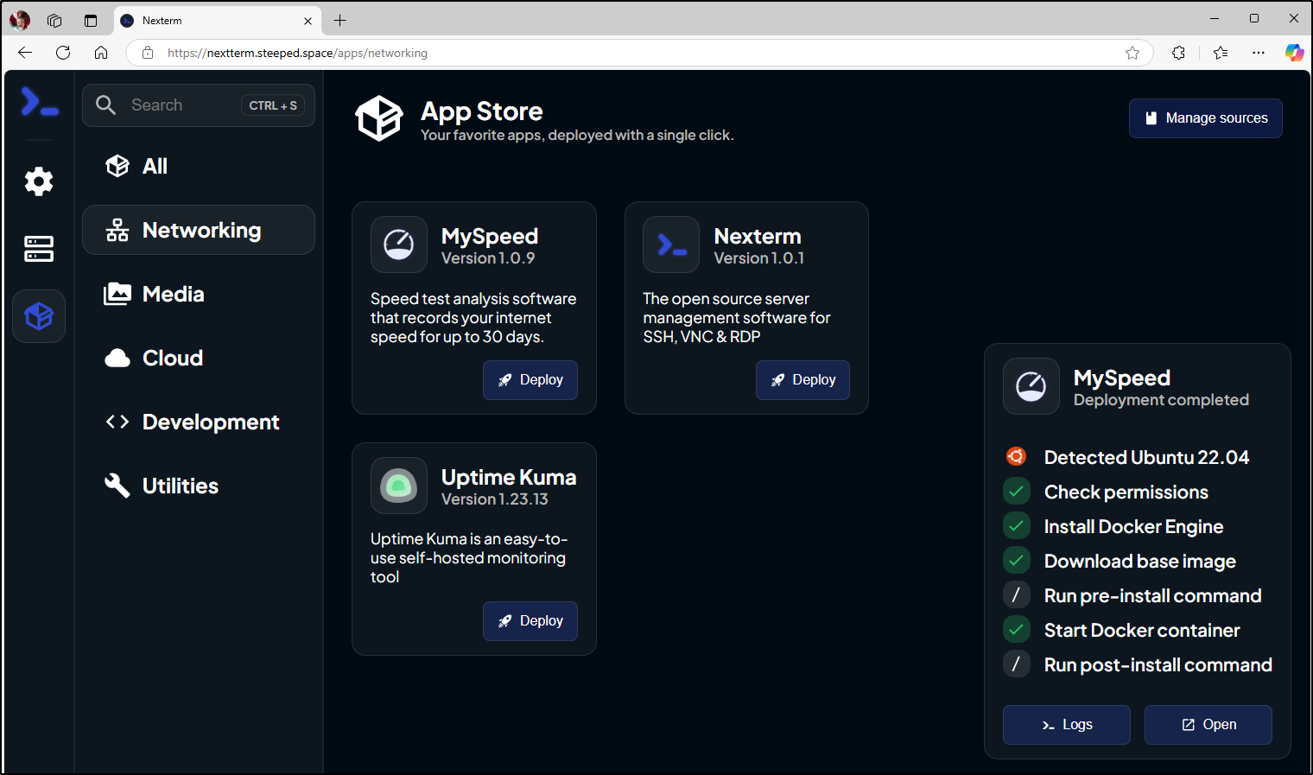The width and height of the screenshot is (1313, 775).
Task: Open the browser Favorites list icon
Action: (1221, 53)
